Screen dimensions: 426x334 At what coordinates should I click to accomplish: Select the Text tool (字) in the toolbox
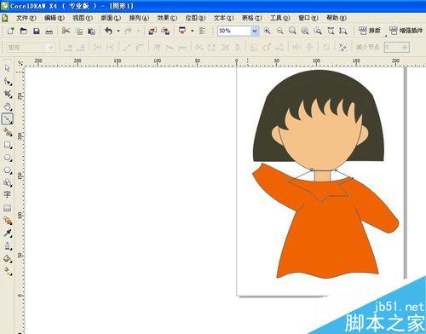[8, 194]
